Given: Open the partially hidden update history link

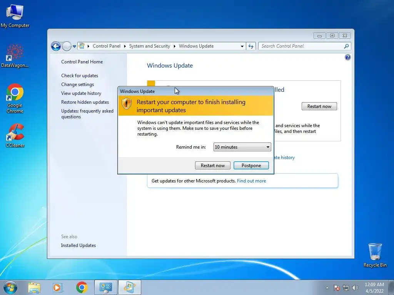Looking at the screenshot, I should coord(284,157).
